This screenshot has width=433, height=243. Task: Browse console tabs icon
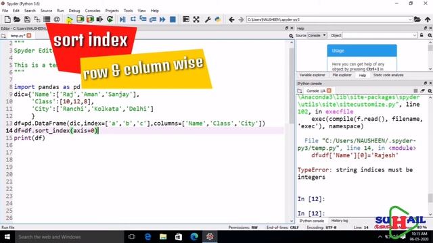pos(300,90)
